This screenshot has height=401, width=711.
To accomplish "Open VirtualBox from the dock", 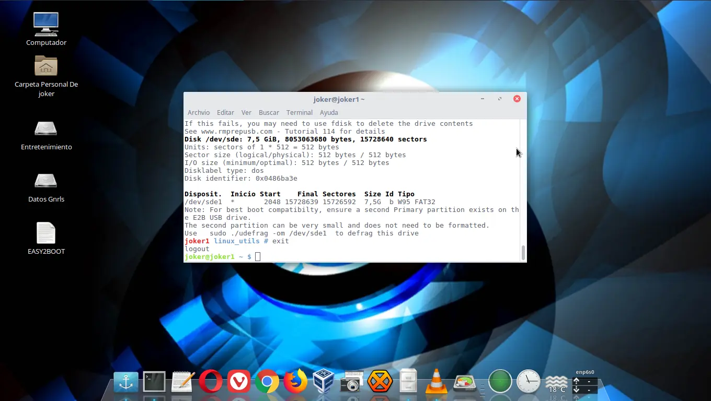I will (324, 382).
